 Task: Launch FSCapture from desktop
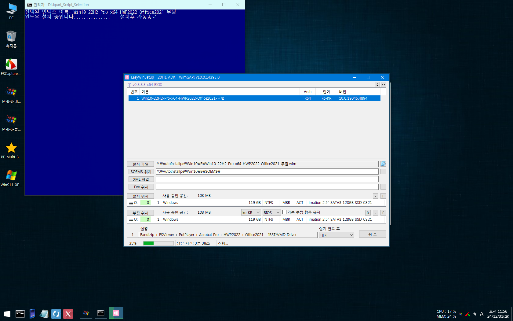point(11,67)
